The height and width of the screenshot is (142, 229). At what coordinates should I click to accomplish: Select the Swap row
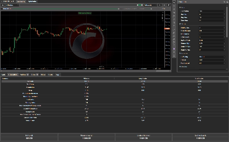pos(114,90)
